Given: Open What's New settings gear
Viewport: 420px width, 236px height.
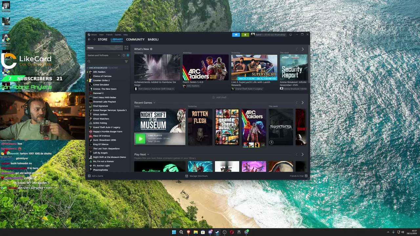Looking at the screenshot, I should tap(151, 49).
